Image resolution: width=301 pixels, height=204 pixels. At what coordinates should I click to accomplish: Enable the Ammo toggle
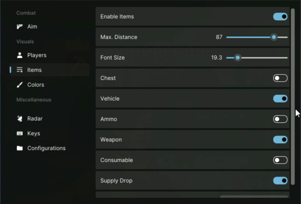coord(280,119)
